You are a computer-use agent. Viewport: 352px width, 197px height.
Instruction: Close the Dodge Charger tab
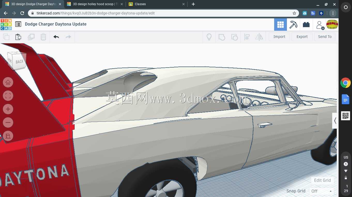pyautogui.click(x=60, y=4)
